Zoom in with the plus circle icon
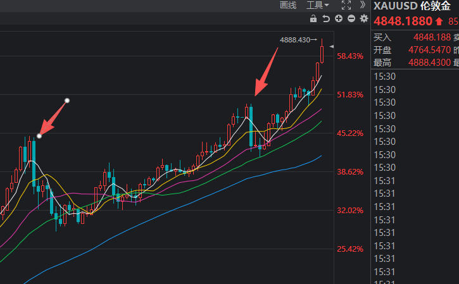Image resolution: width=459 pixels, height=284 pixels. [x=339, y=19]
